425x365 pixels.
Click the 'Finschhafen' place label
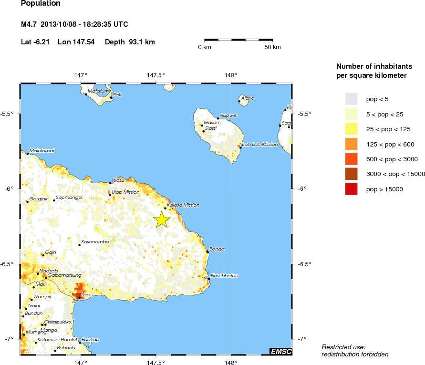coord(225,275)
